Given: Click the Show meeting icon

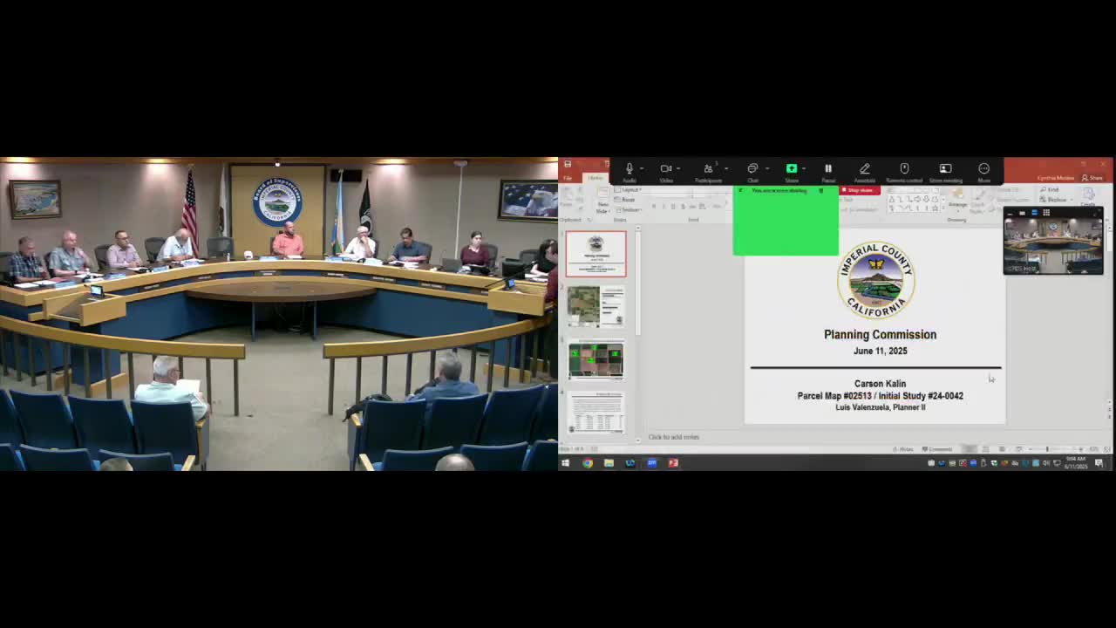Looking at the screenshot, I should (x=945, y=168).
